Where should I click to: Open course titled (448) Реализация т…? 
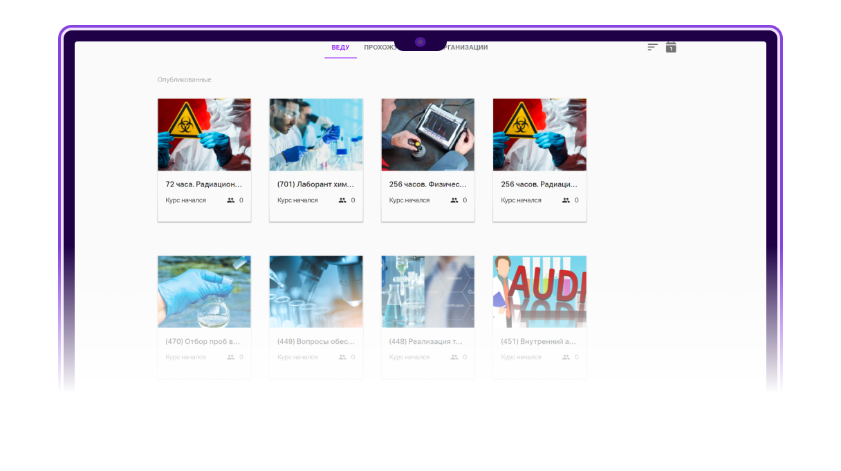click(427, 341)
